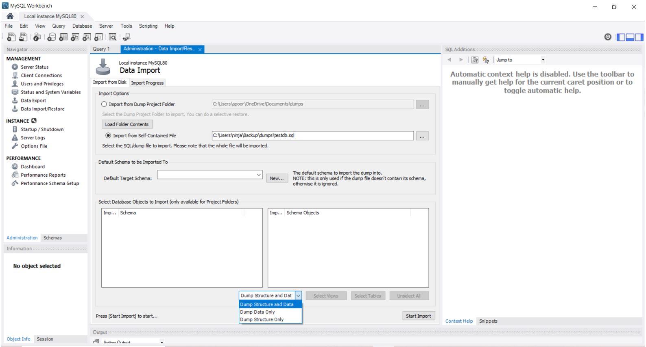This screenshot has height=347, width=646.
Task: Close the Administration - Data Import tab
Action: pyautogui.click(x=200, y=50)
